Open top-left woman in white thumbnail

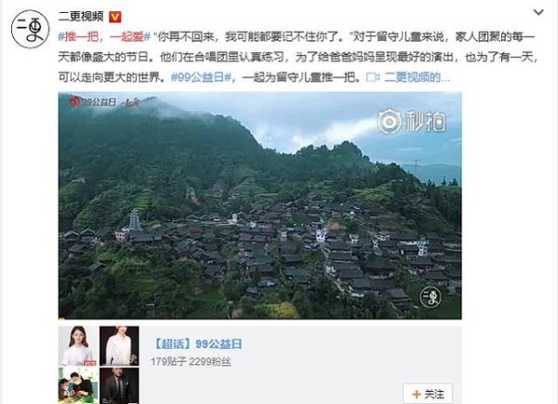tap(78, 345)
